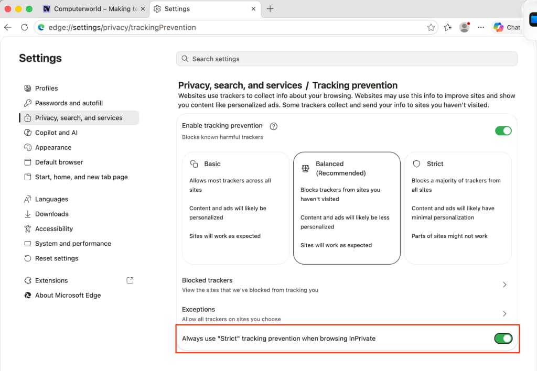Select the Strict tracking prevention card

(458, 208)
